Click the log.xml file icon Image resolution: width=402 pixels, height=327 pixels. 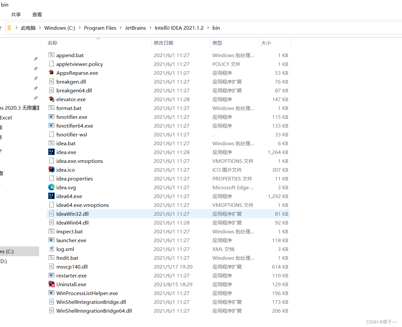(51, 249)
